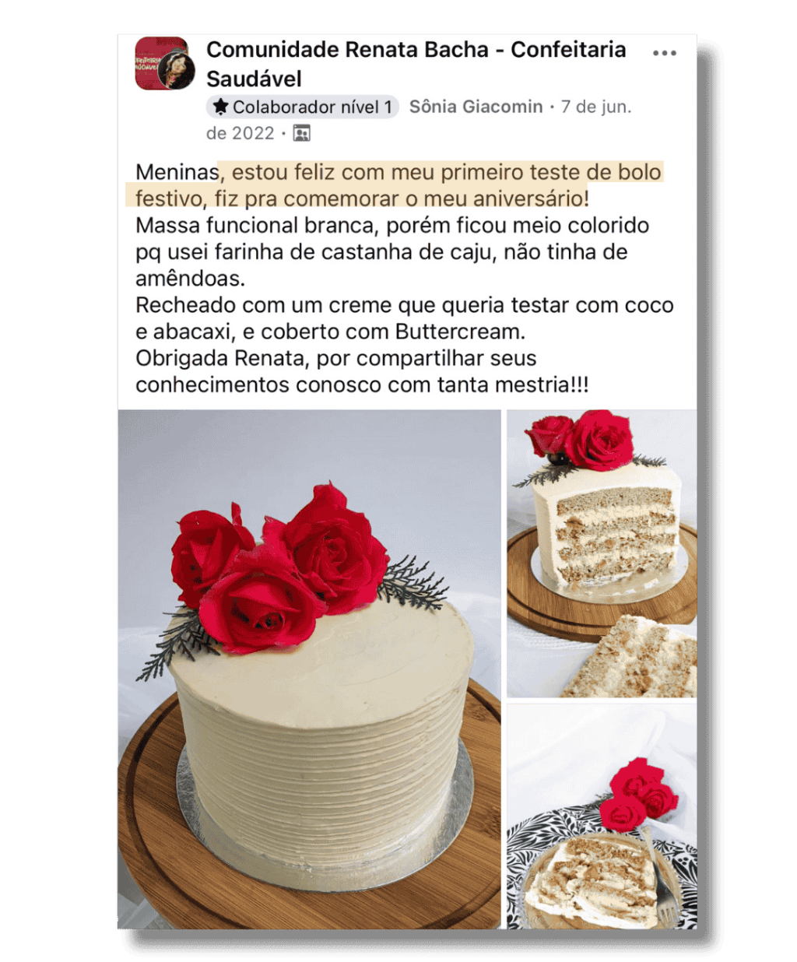Select the "Colaborador nível 1" badge
The image size is (797, 962).
[303, 107]
